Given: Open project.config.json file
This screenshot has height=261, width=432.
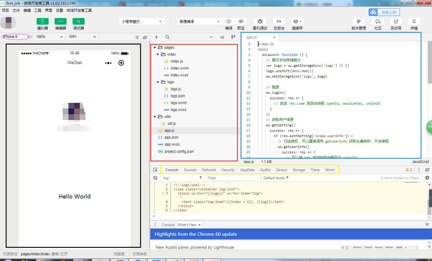Looking at the screenshot, I should tap(179, 152).
